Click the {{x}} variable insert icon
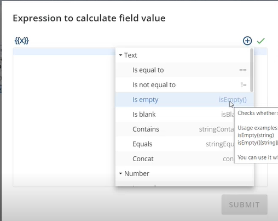The width and height of the screenshot is (278, 221). tap(22, 41)
